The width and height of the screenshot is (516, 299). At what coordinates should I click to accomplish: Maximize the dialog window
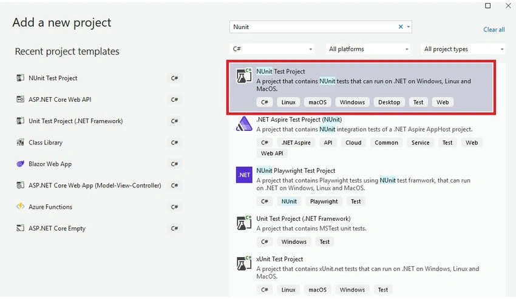(x=487, y=5)
